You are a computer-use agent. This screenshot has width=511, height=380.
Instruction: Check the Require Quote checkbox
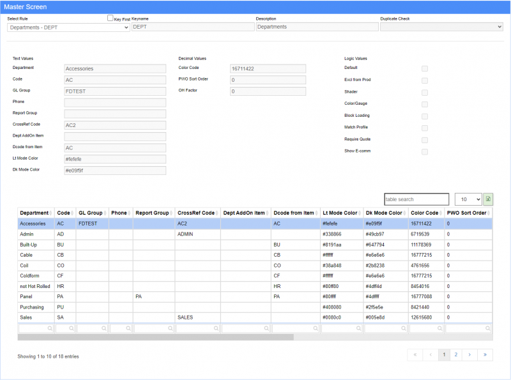click(x=425, y=139)
